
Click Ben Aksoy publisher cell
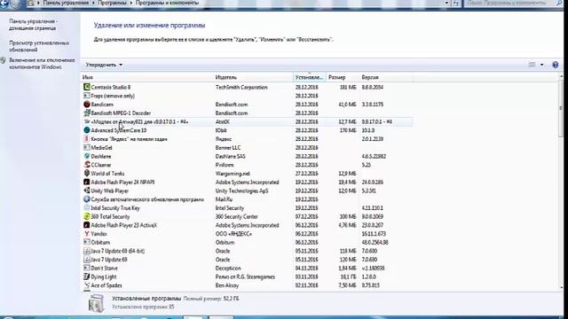click(x=227, y=285)
